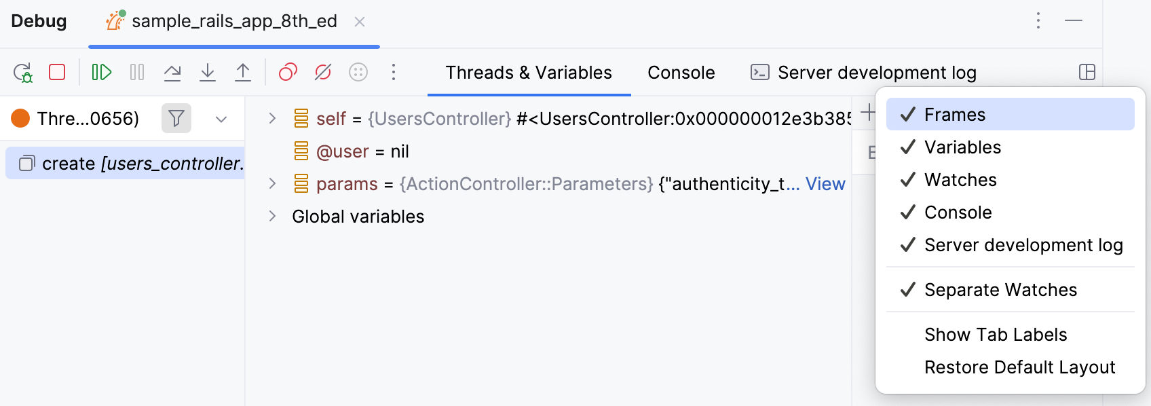Open the thread selector chevron dropdown
This screenshot has height=406, width=1151.
click(220, 118)
